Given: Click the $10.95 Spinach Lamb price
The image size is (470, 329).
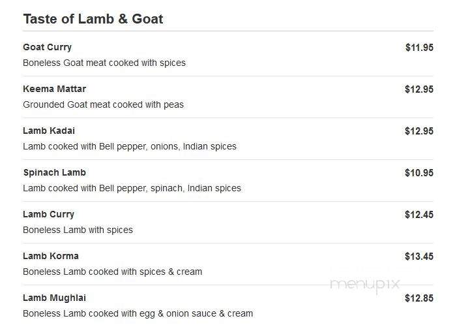Looking at the screenshot, I should pos(419,172).
